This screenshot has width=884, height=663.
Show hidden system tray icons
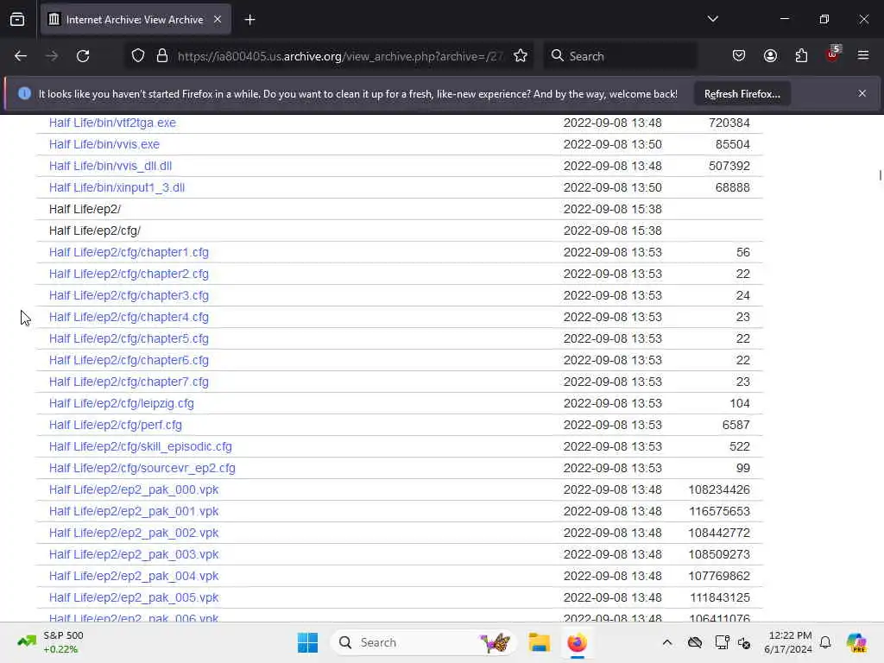click(x=667, y=642)
